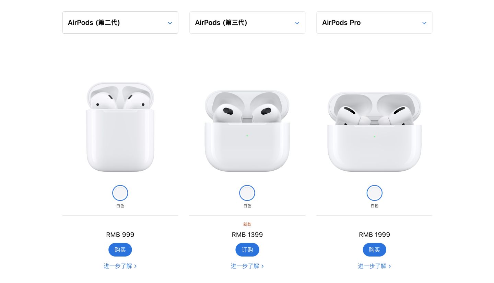
Task: Open 进一步了解 for AirPods 第二代
Action: (x=118, y=266)
